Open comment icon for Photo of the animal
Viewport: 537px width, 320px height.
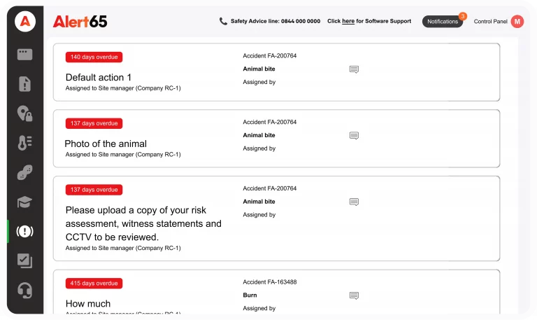point(354,136)
